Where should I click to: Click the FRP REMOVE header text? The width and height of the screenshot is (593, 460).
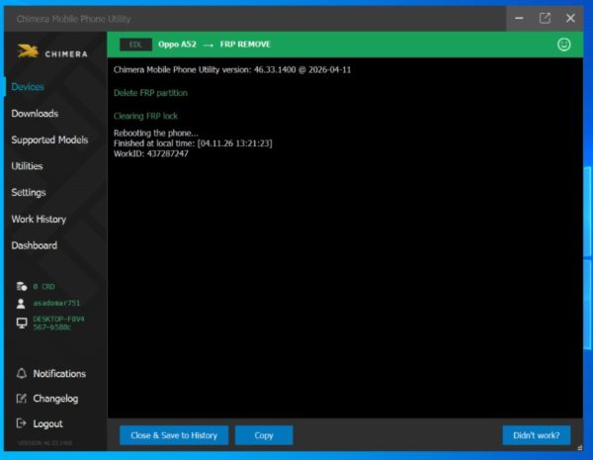click(245, 45)
